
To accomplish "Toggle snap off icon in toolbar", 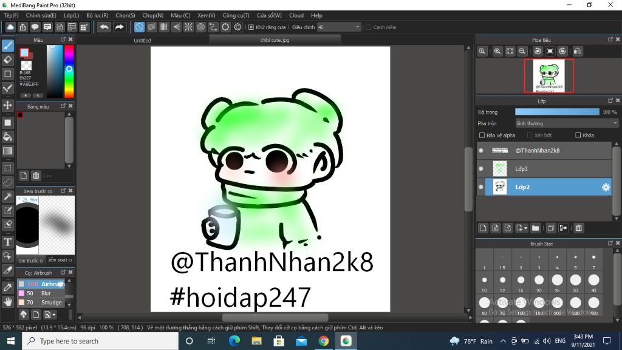I will [139, 27].
